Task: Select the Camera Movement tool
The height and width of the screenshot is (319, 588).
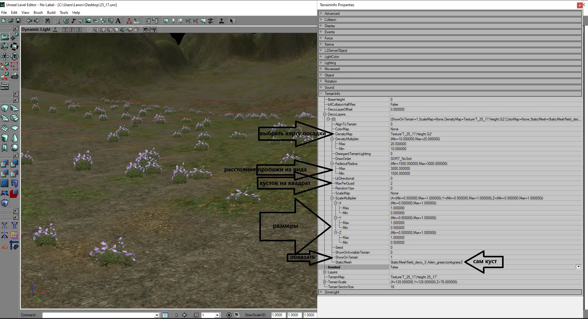Action: pos(5,37)
